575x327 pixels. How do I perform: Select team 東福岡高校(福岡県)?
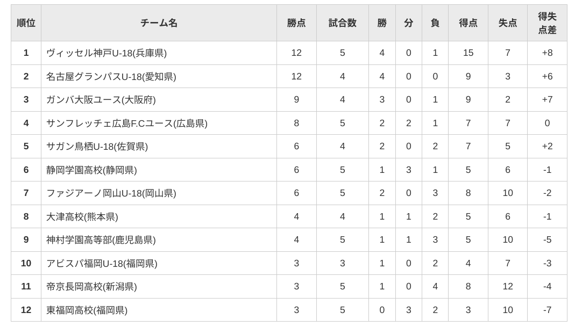[x=87, y=310]
